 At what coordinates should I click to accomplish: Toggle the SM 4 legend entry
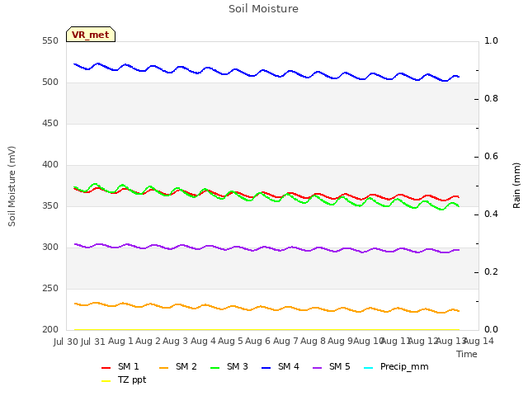280,366
